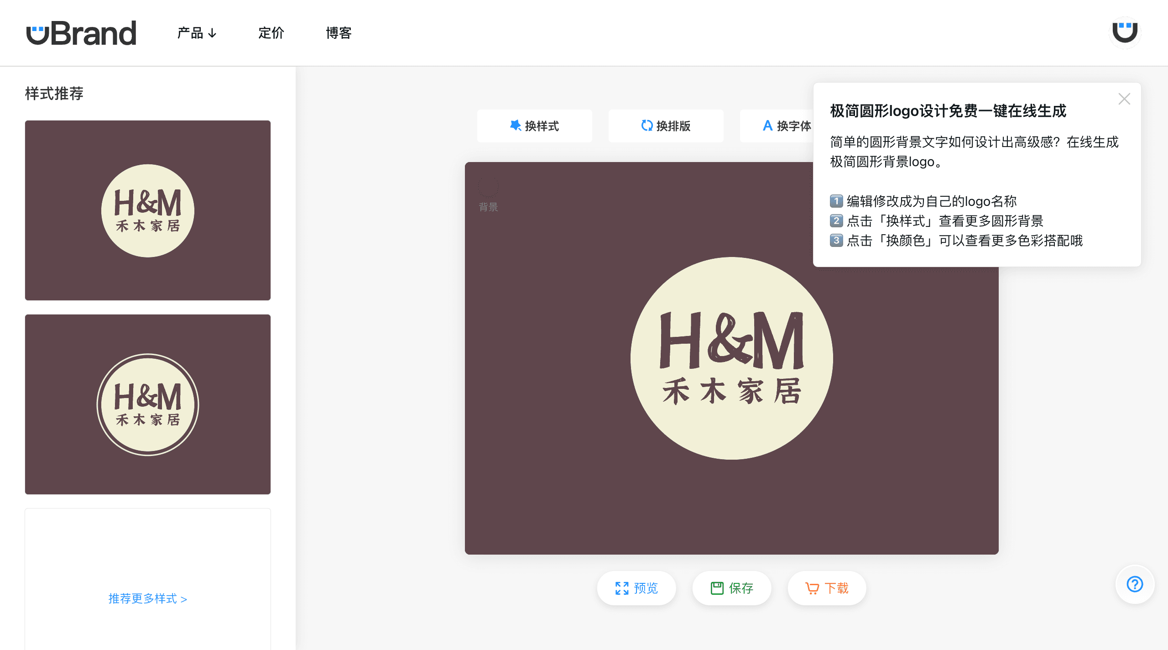Click the 保存 save button
Image resolution: width=1168 pixels, height=650 pixels.
732,588
